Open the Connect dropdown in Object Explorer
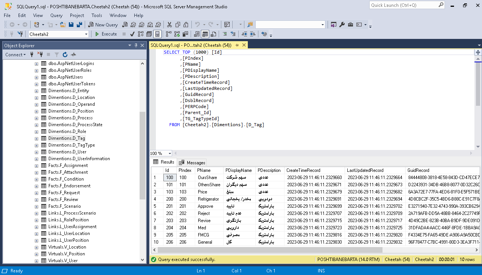The width and height of the screenshot is (482, 275). (x=16, y=54)
